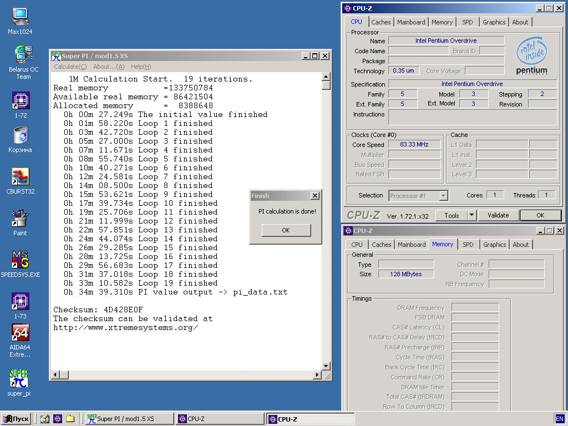Screen dimensions: 568x426
Task: Maximize the Super PI window
Action: 315,56
